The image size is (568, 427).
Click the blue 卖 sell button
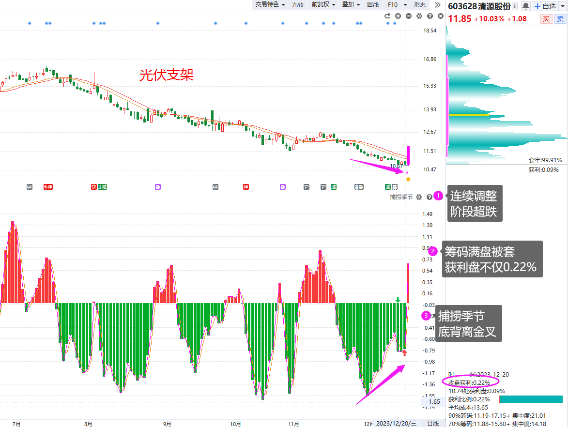(x=560, y=19)
